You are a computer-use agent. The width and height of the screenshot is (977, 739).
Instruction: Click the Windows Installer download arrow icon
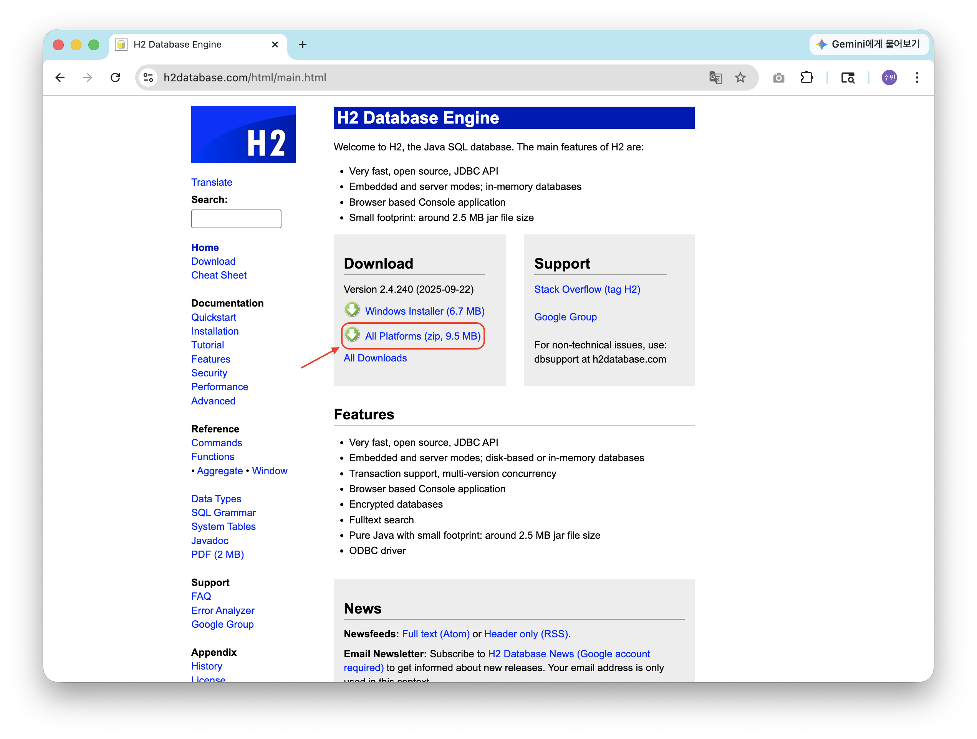352,310
